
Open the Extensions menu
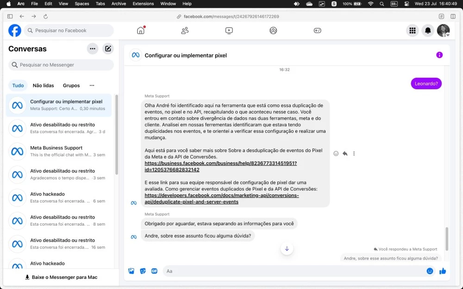coord(143,4)
